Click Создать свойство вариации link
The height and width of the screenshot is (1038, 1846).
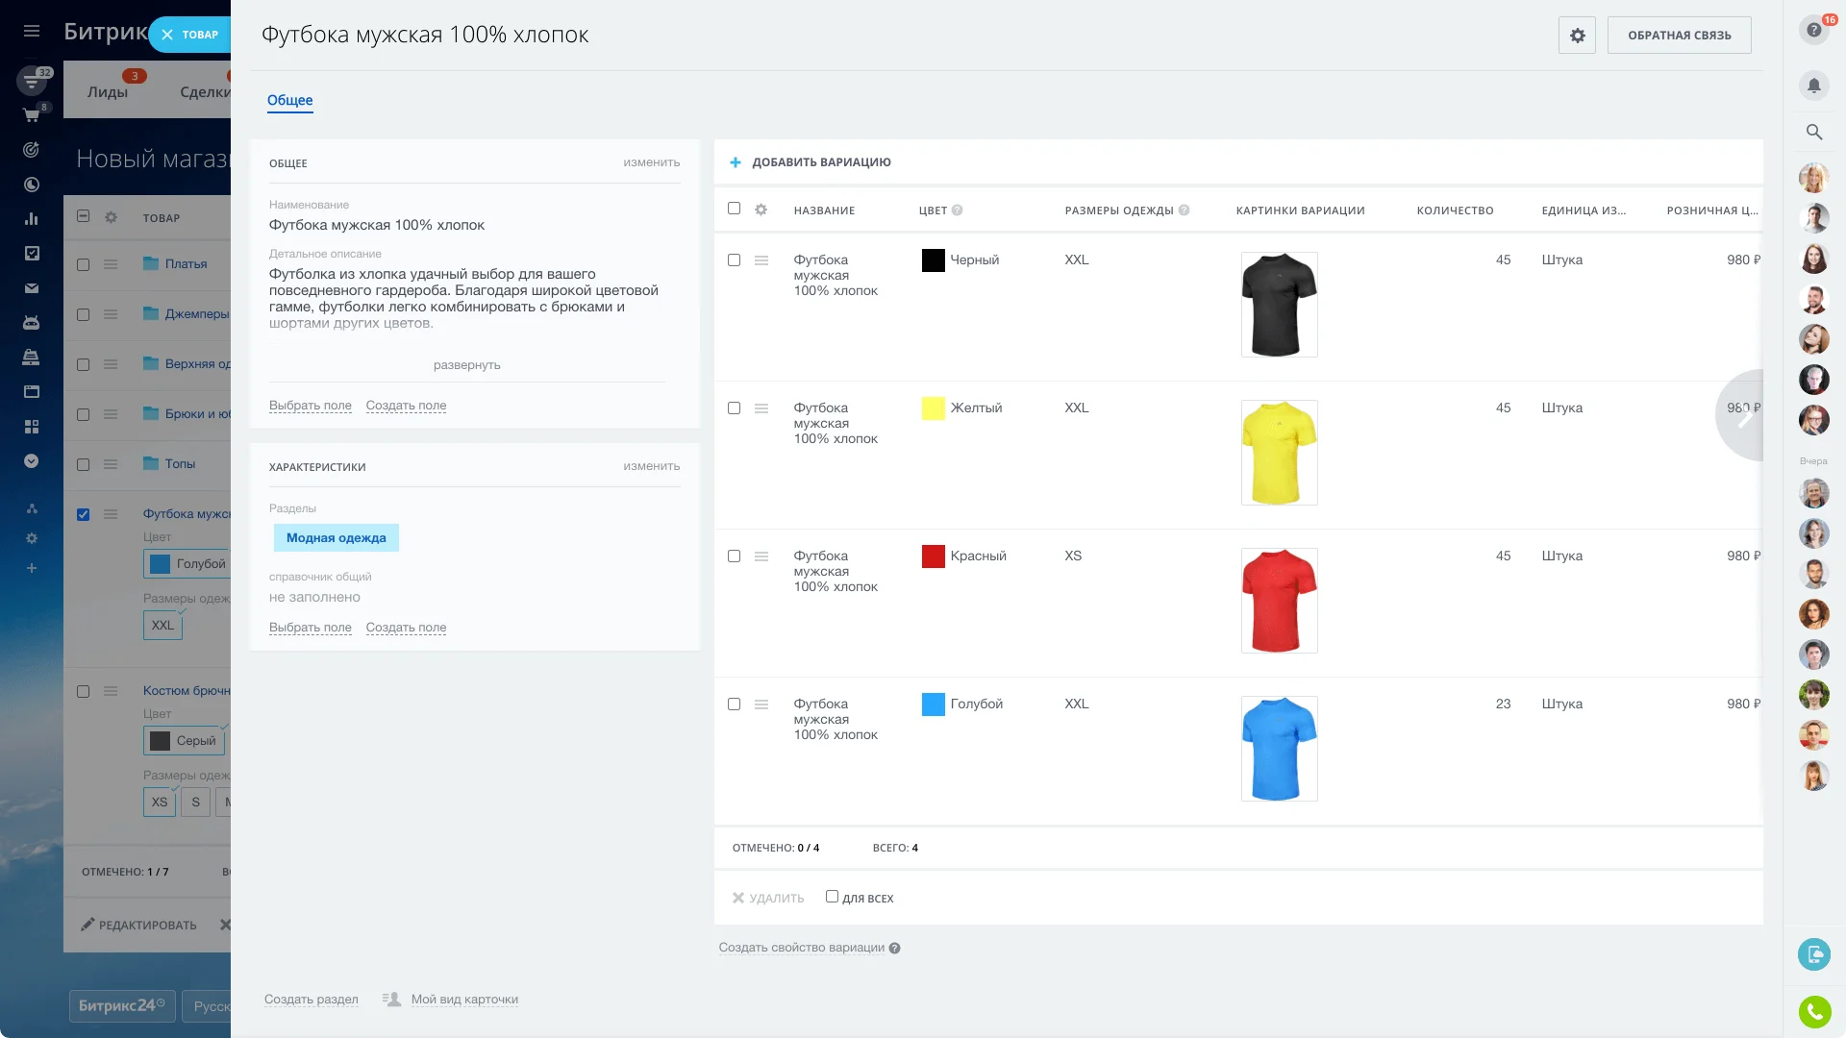tap(801, 948)
